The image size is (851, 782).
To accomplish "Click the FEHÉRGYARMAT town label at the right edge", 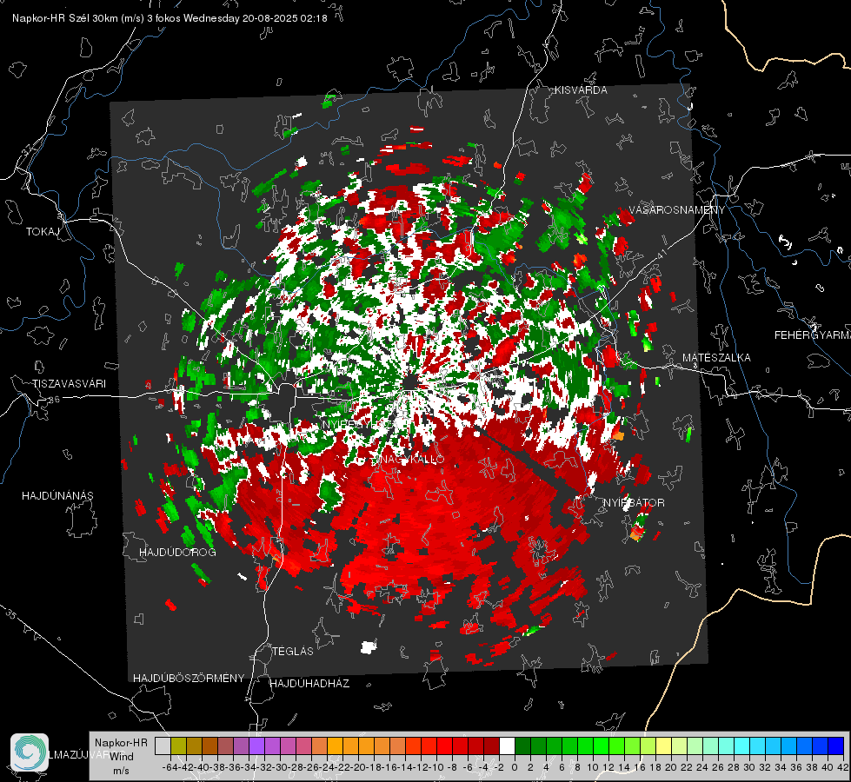I will 813,335.
